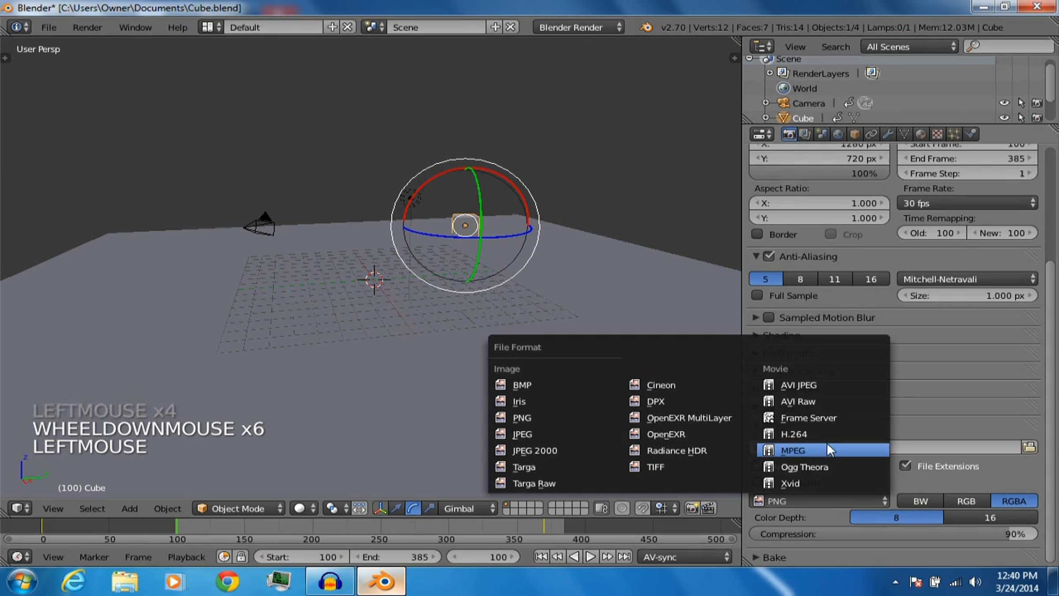This screenshot has height=596, width=1059.
Task: Toggle the Cube eye visibility in outliner
Action: point(1004,118)
